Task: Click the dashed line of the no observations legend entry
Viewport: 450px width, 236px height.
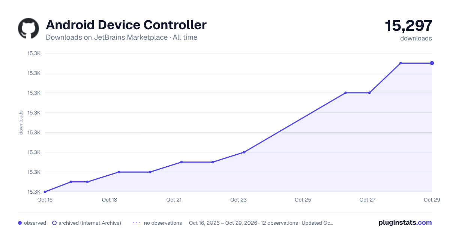Action: 136,223
